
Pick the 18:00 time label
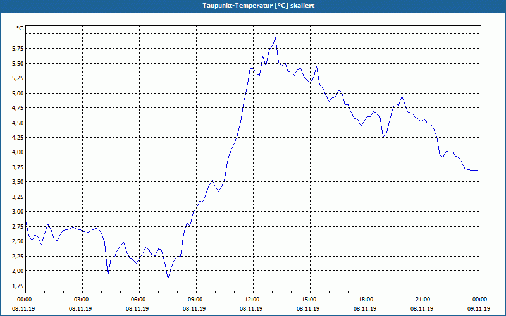click(x=367, y=299)
